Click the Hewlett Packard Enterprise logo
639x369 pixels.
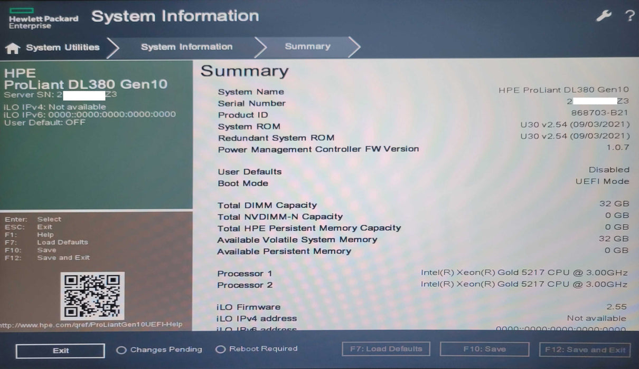tap(43, 20)
